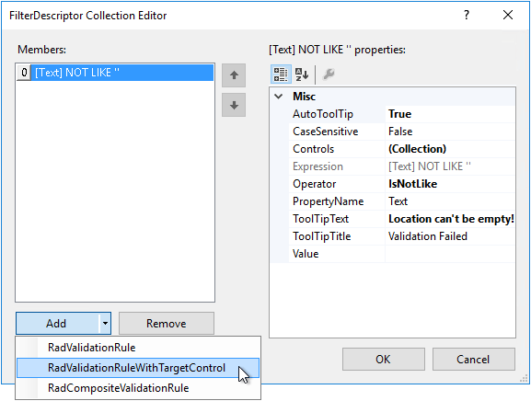This screenshot has width=531, height=401.
Task: Cancel the collection editor dialog
Action: 473,359
